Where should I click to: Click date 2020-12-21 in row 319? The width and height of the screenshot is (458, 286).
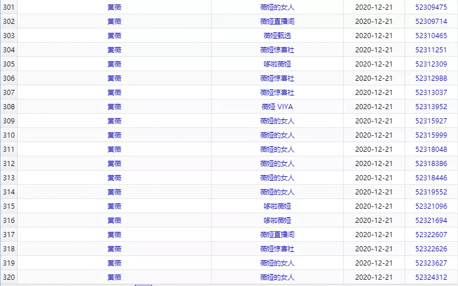pyautogui.click(x=374, y=263)
